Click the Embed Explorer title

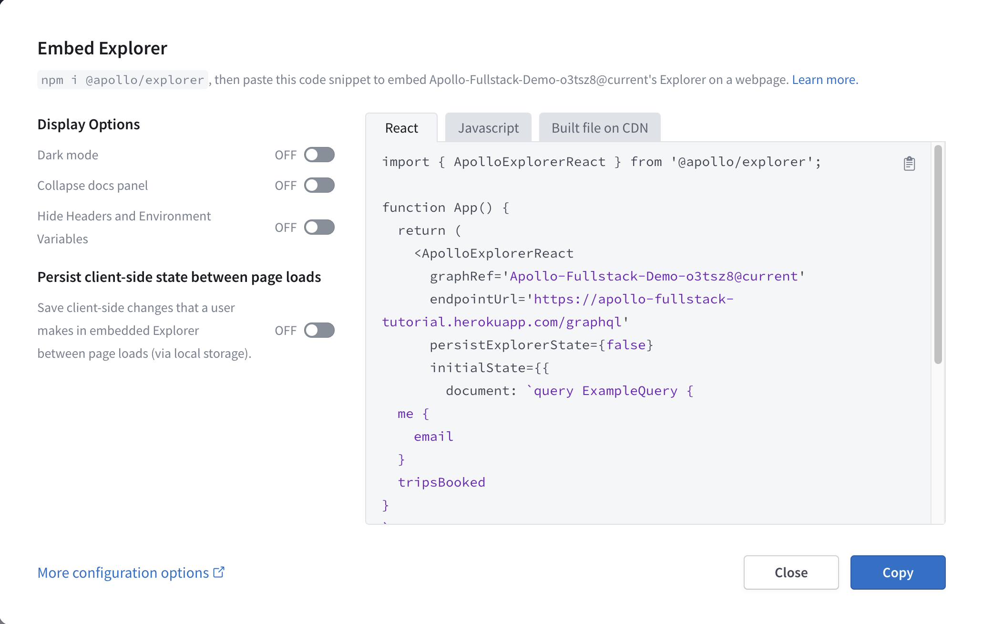(x=102, y=48)
